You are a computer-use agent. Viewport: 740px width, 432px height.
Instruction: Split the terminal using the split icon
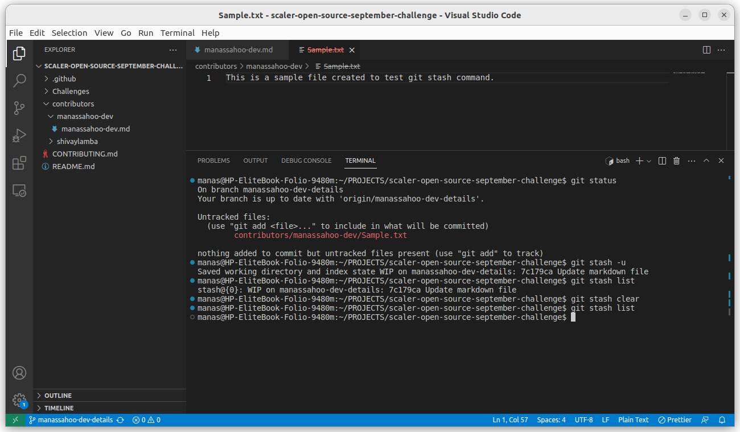(x=661, y=161)
